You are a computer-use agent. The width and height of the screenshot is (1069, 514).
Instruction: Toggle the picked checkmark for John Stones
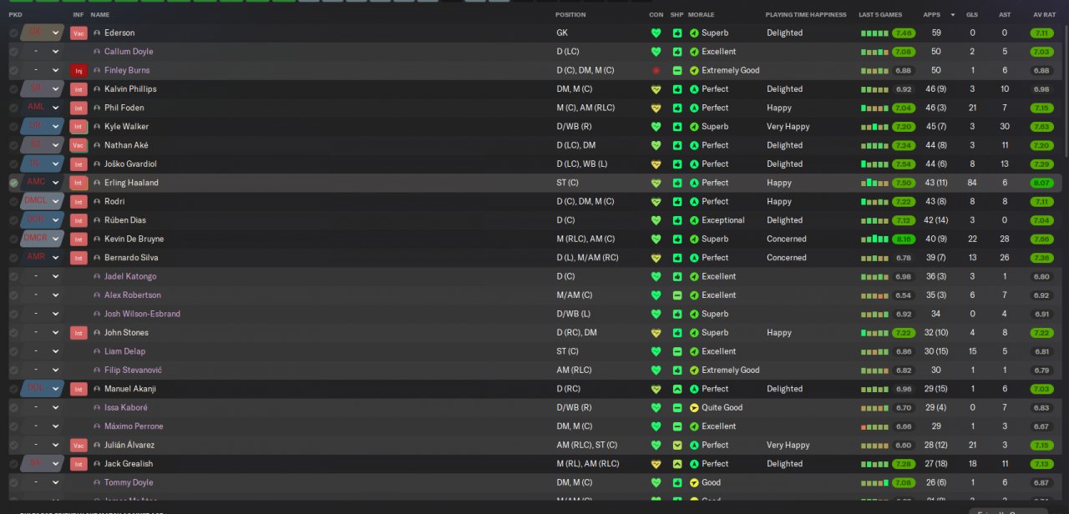pos(13,333)
